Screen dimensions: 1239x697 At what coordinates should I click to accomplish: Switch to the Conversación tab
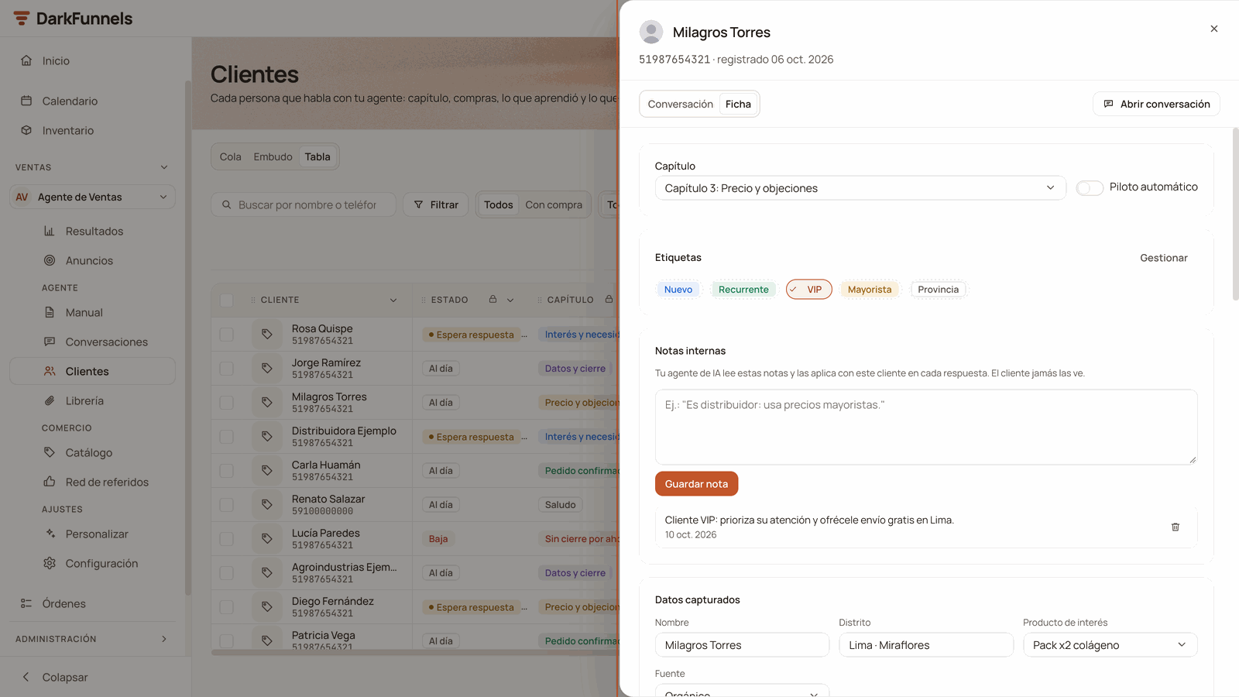pyautogui.click(x=680, y=104)
